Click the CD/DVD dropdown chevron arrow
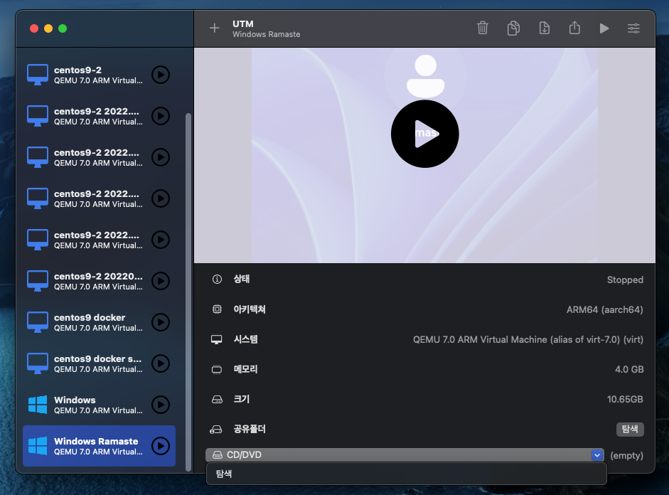The image size is (669, 495). [597, 455]
